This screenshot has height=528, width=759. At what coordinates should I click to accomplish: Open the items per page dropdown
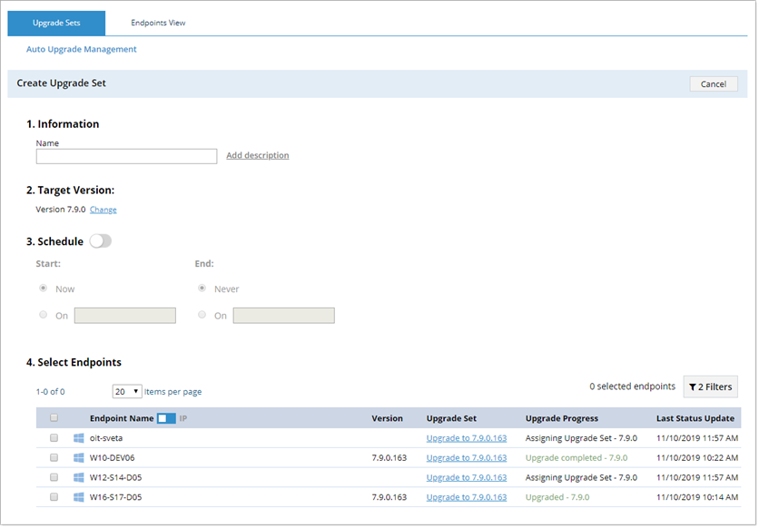(x=126, y=392)
